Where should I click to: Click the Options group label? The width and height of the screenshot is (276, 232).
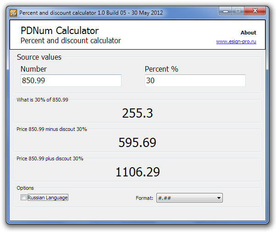[x=25, y=188]
